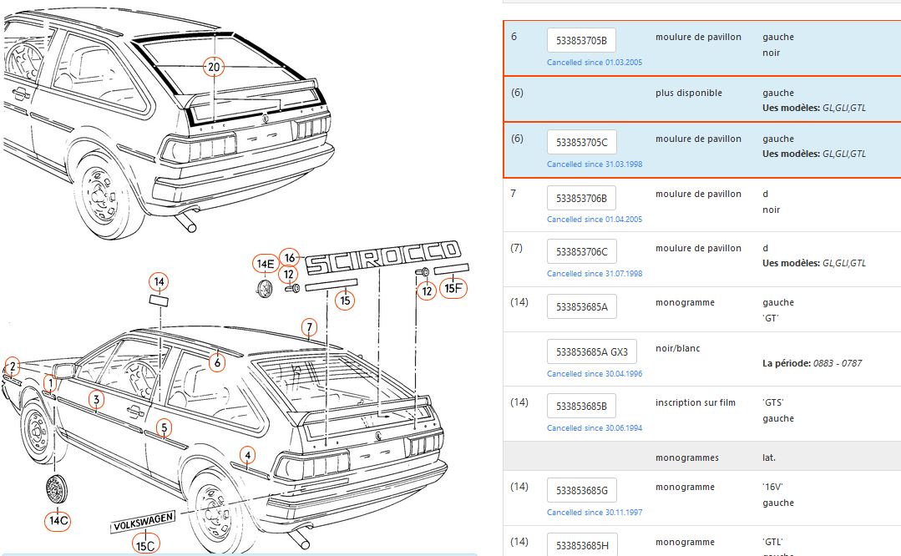This screenshot has width=901, height=556.
Task: Select callout 3 on the front door
Action: 97,400
